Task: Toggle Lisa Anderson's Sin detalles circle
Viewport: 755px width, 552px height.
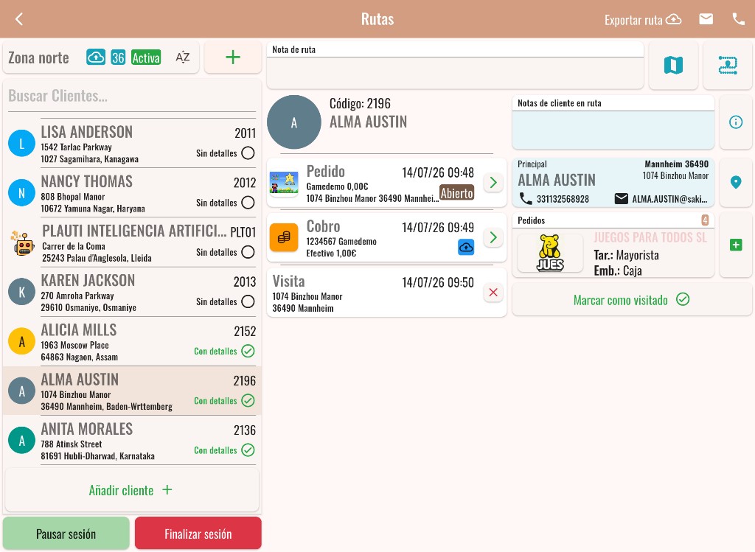Action: click(x=248, y=153)
